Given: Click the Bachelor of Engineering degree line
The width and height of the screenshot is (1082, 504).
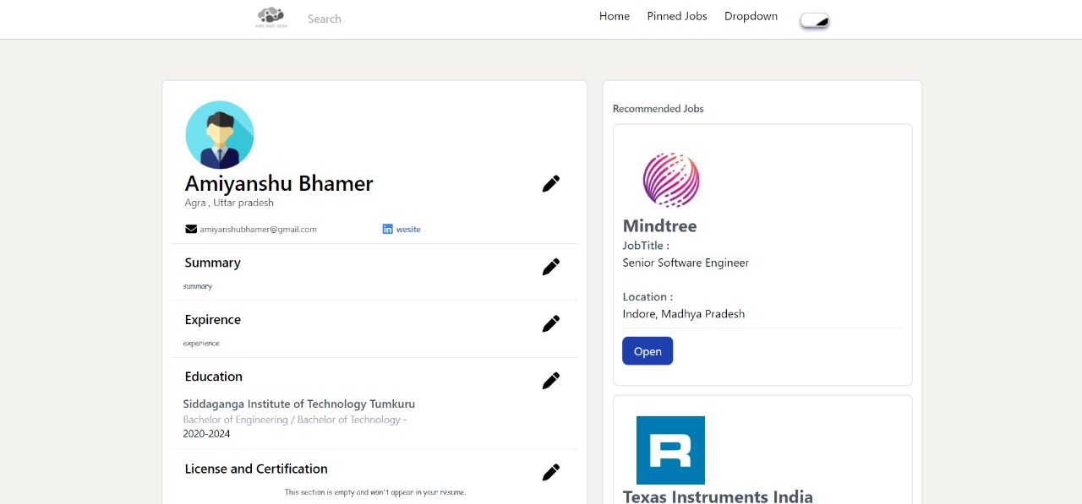Looking at the screenshot, I should 294,420.
